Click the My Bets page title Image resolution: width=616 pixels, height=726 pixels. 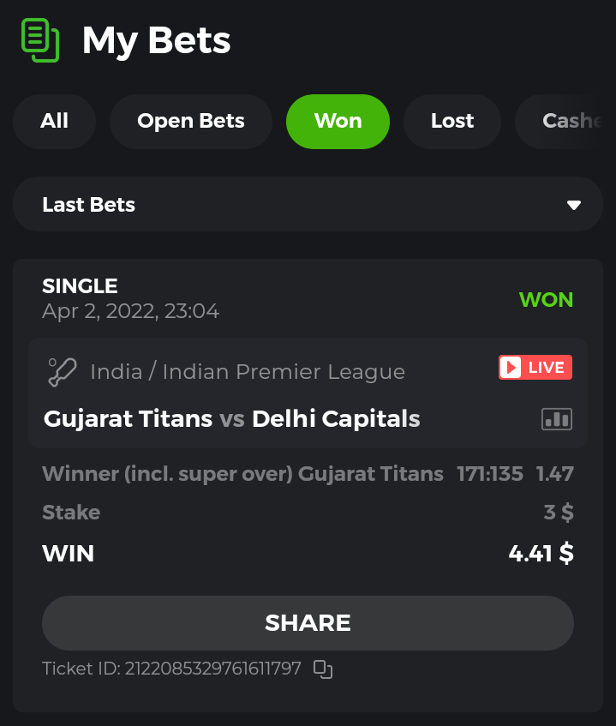pyautogui.click(x=157, y=41)
